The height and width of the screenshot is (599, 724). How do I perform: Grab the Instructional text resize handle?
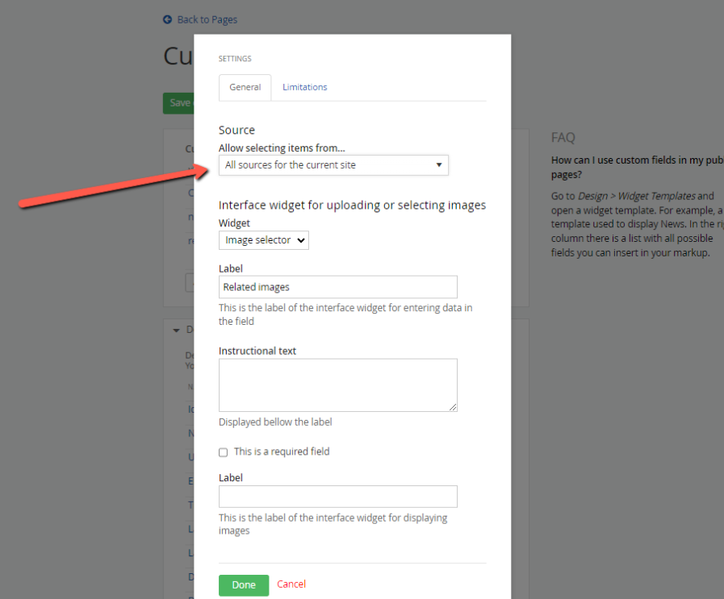(453, 407)
